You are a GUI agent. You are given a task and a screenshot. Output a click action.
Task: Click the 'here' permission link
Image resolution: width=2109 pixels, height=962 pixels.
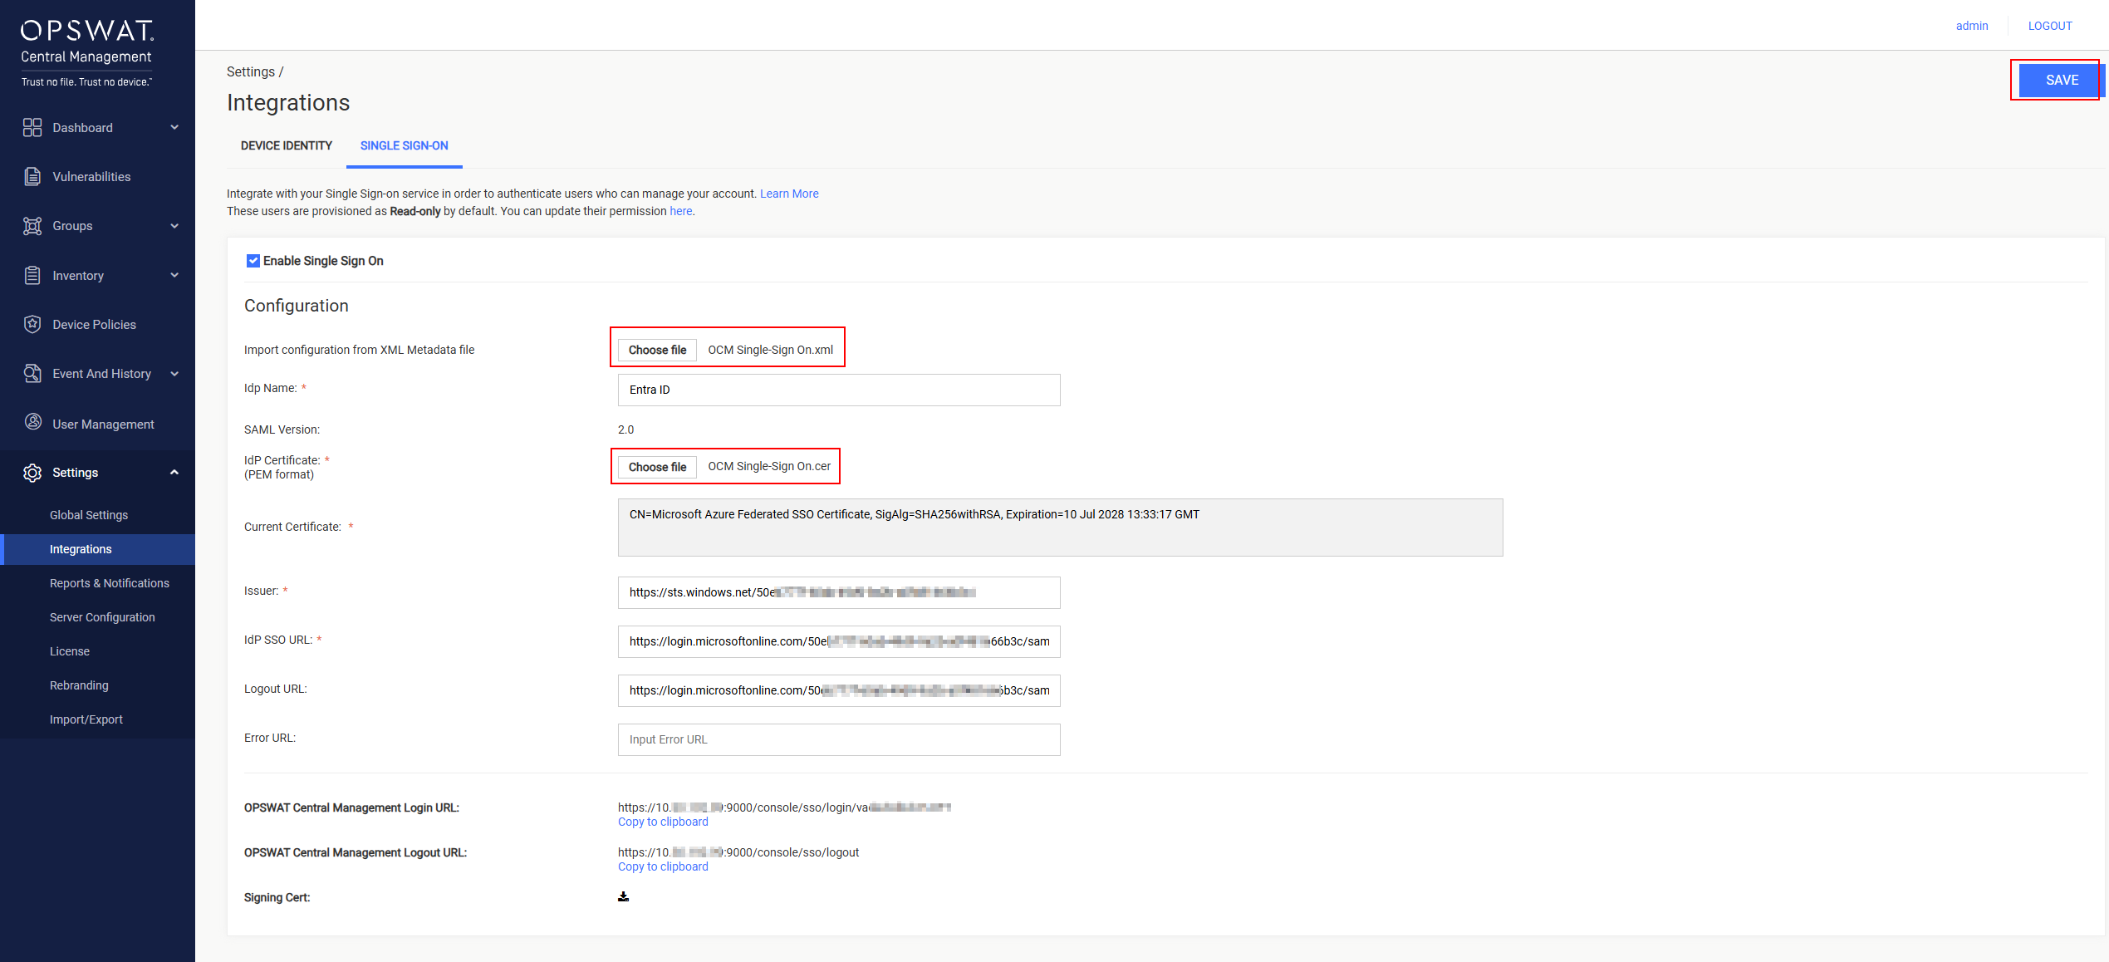(x=680, y=211)
